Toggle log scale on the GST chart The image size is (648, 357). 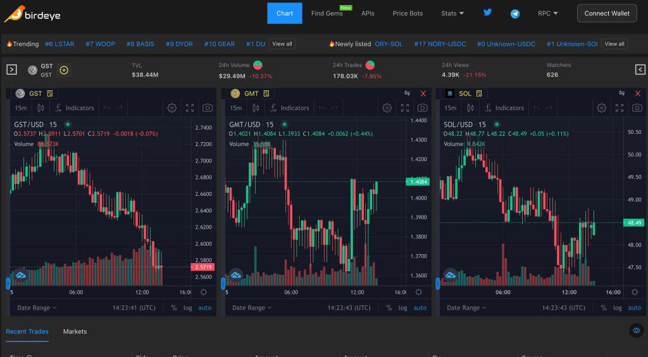click(x=188, y=308)
